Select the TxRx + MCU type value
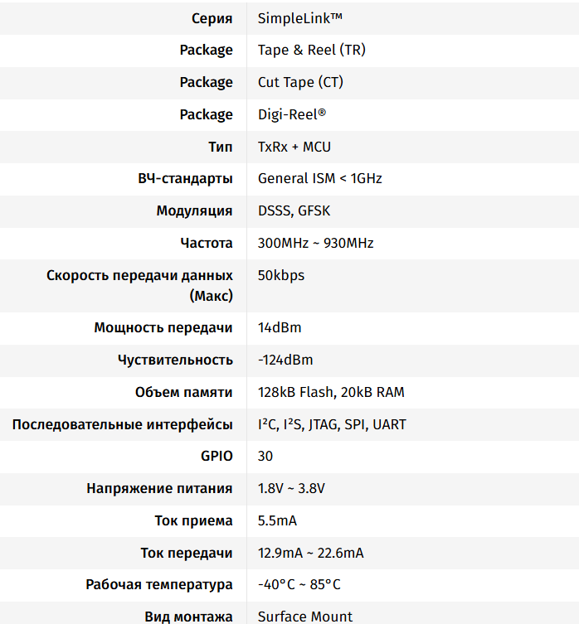Image resolution: width=579 pixels, height=624 pixels. [294, 147]
